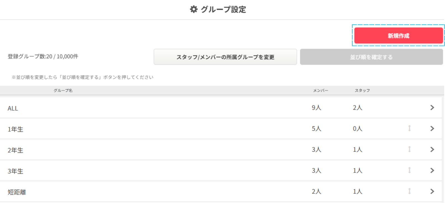The height and width of the screenshot is (203, 445).
Task: Open the 2年生 group chevron arrow
Action: tap(432, 149)
